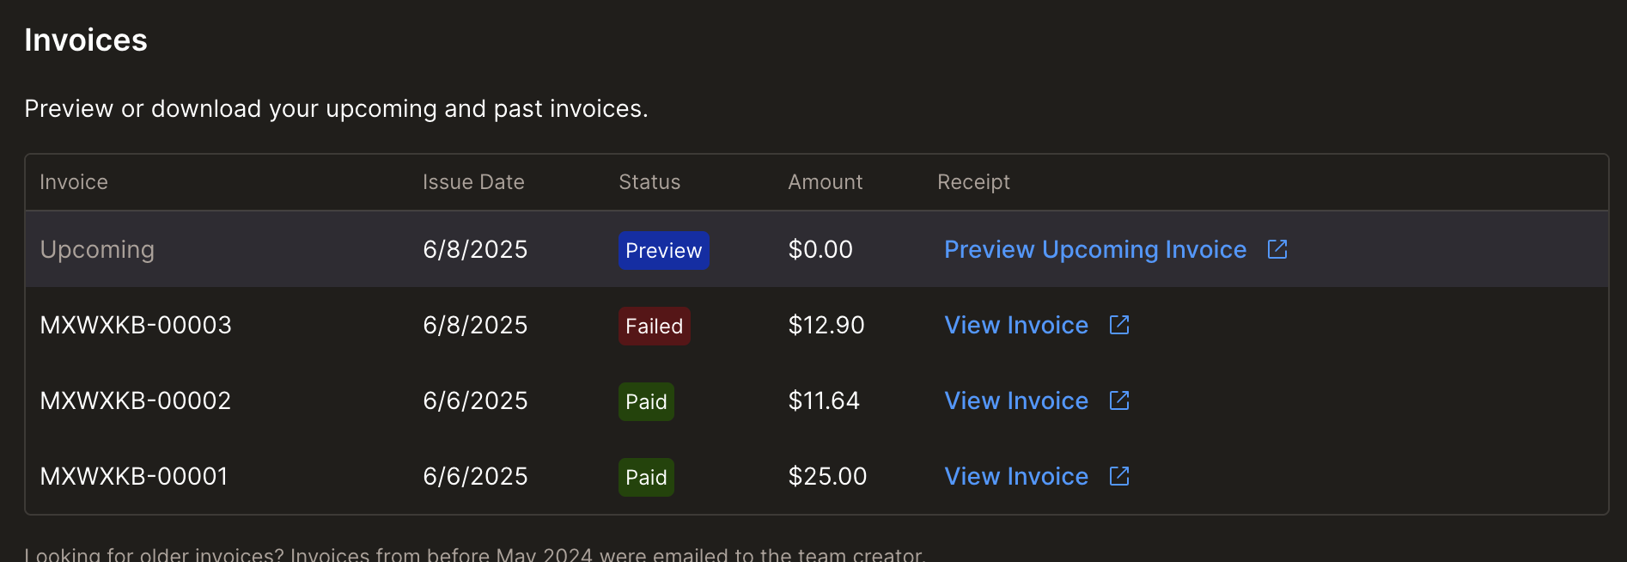This screenshot has height=562, width=1627.
Task: Click the Status column header
Action: click(x=649, y=182)
